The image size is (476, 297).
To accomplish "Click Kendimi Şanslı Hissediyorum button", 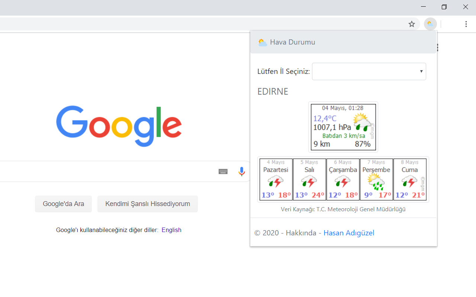I will [x=148, y=204].
